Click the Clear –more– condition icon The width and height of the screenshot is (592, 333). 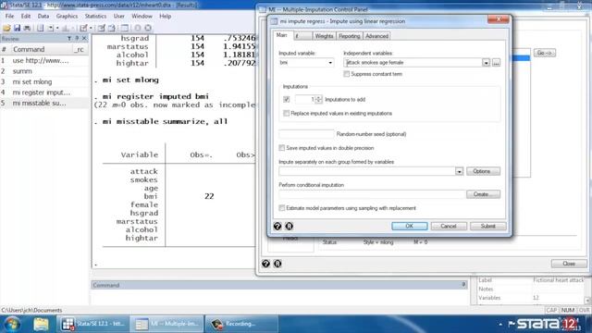(138, 28)
